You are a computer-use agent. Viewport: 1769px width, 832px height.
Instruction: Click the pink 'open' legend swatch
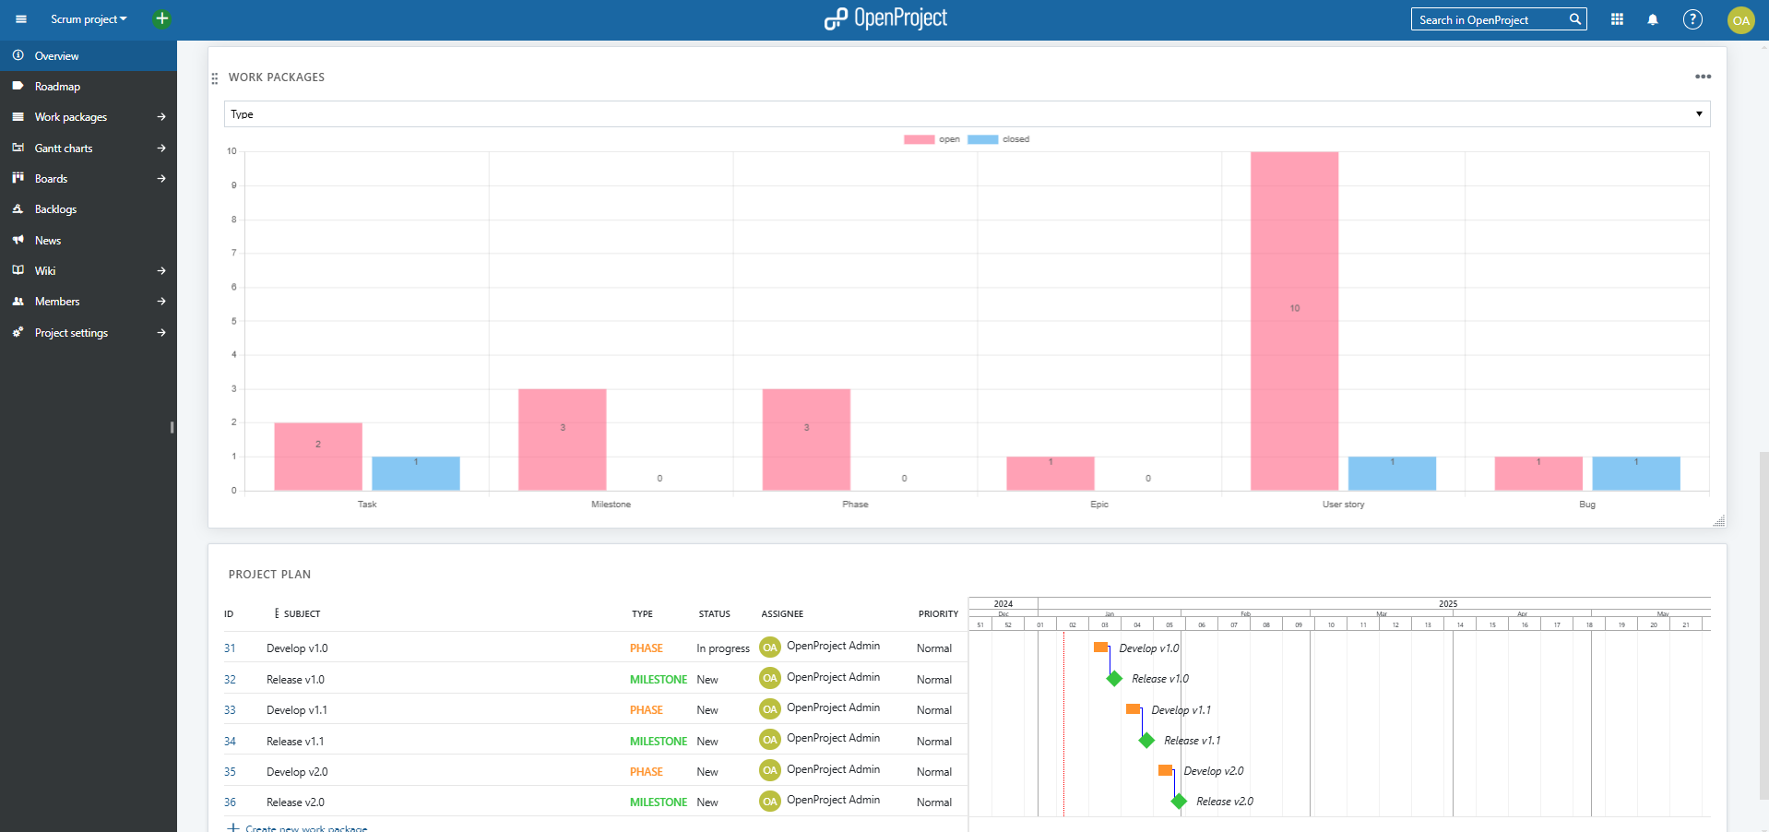coord(919,139)
